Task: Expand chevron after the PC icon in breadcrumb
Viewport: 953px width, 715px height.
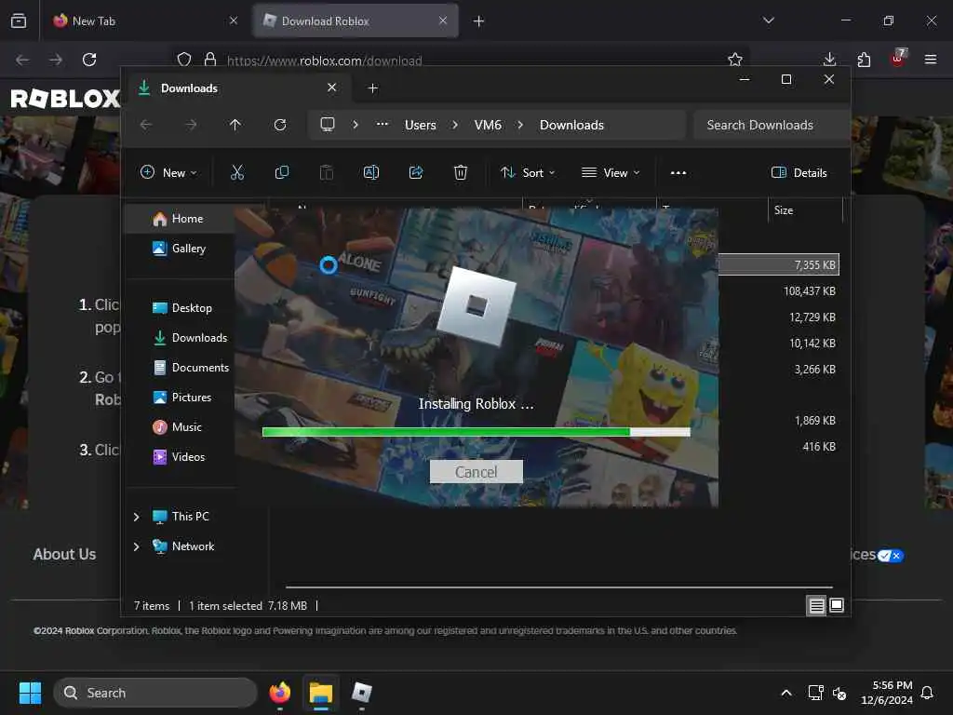Action: click(x=356, y=125)
